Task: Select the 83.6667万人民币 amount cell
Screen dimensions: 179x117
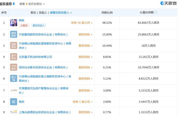Action: tap(149, 23)
